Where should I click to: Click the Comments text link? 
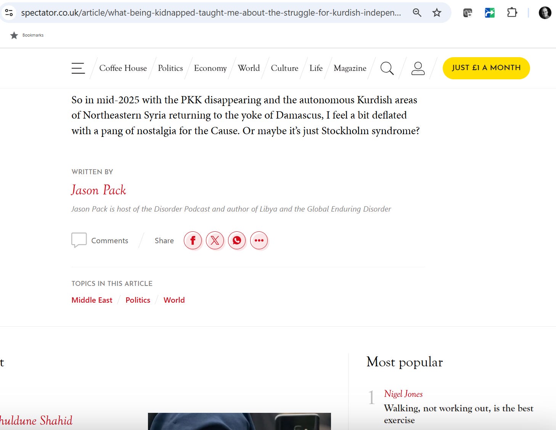pyautogui.click(x=109, y=241)
